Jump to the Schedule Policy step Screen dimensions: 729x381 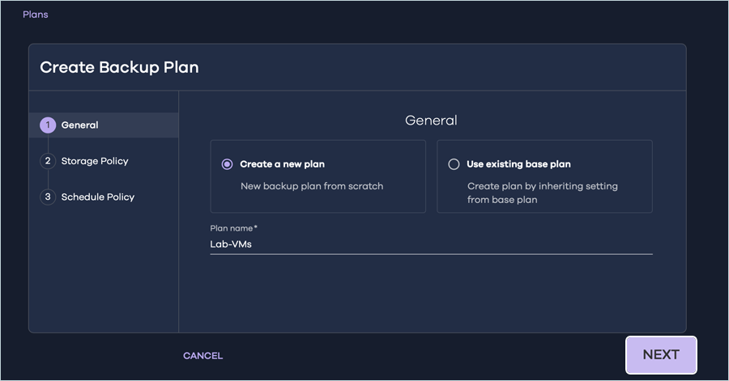(x=97, y=197)
